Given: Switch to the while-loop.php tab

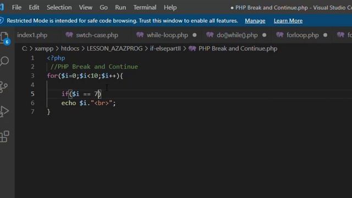Looking at the screenshot, I should click(167, 35).
